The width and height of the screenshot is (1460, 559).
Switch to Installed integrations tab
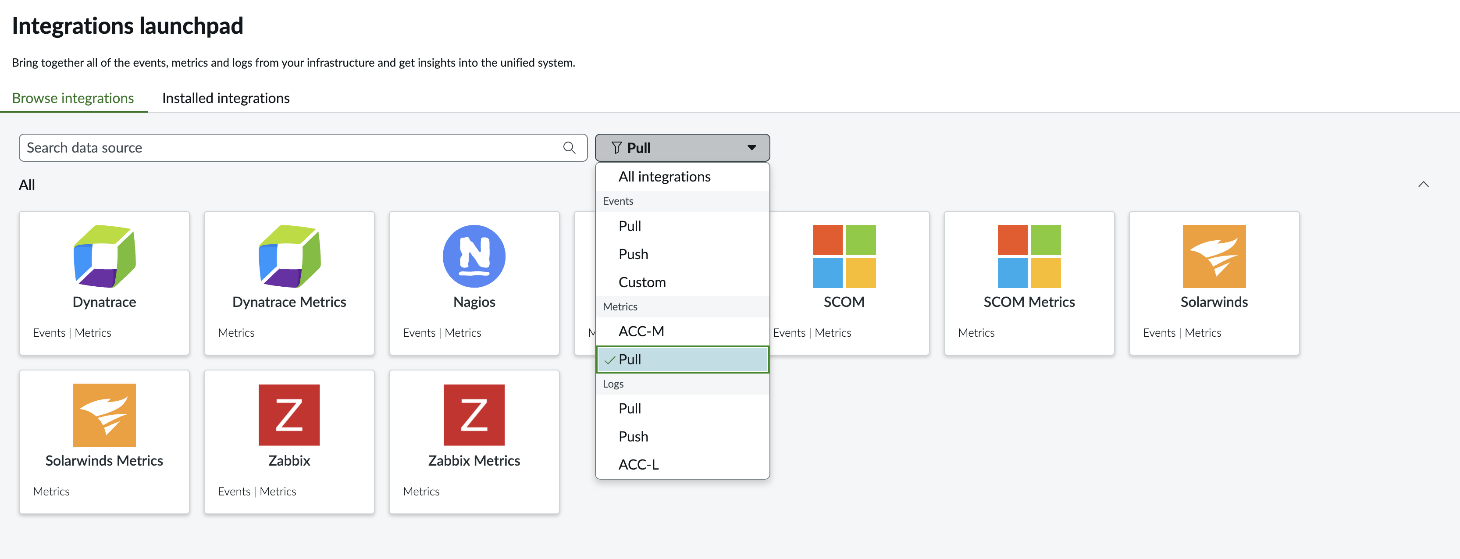pyautogui.click(x=225, y=98)
